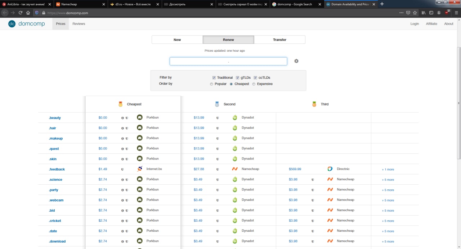Viewport: 461px width, 249px height.
Task: Click the Dynadot shield icon in the .skin row
Action: point(218,159)
